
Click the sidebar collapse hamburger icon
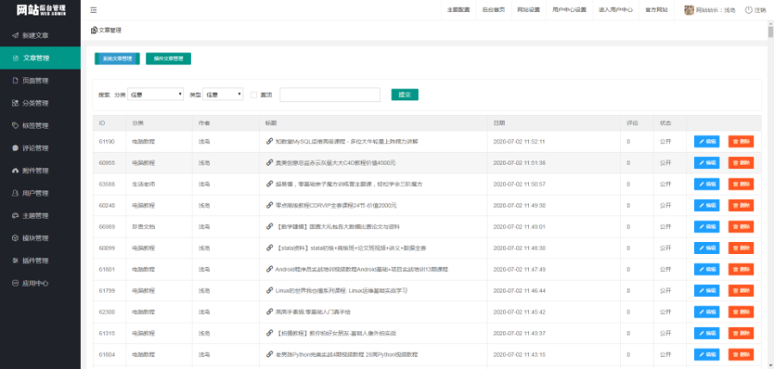94,10
